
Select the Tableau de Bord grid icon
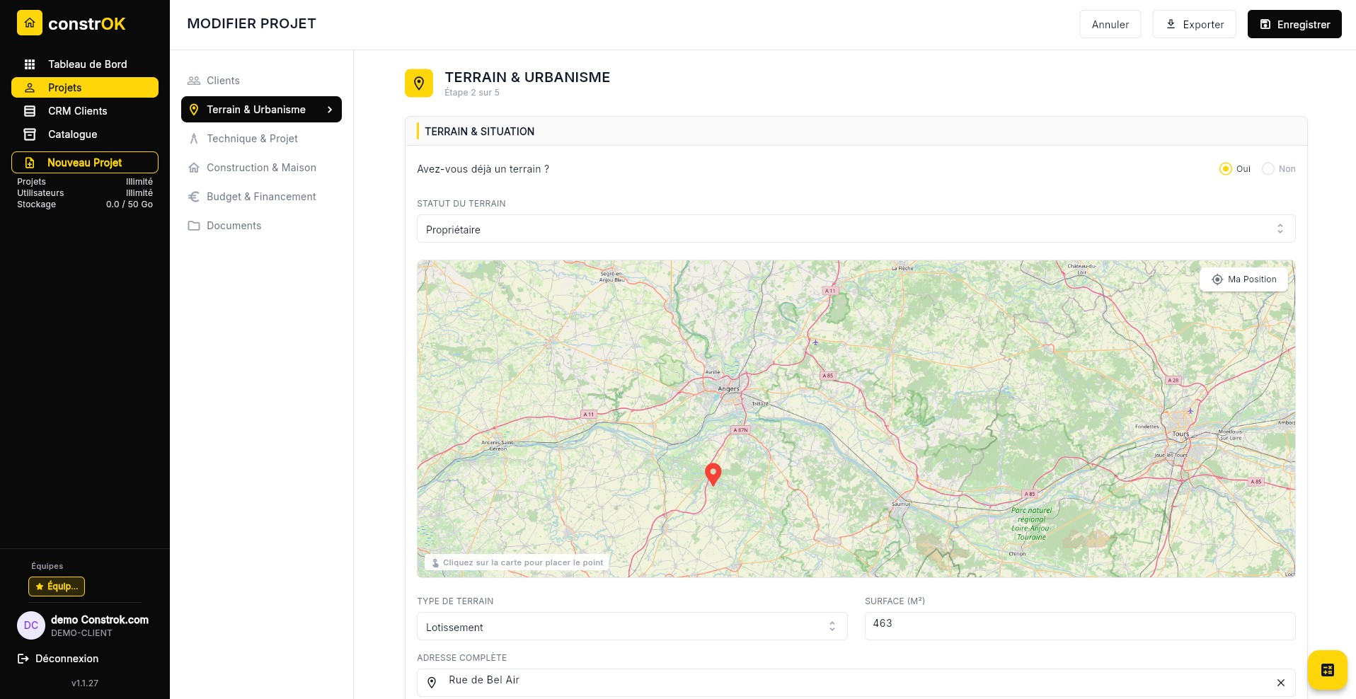tap(30, 64)
